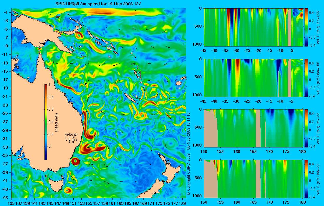324x206 pixels.
Task: Click "-30" on the second right panel's axis
Action: tap(237, 101)
